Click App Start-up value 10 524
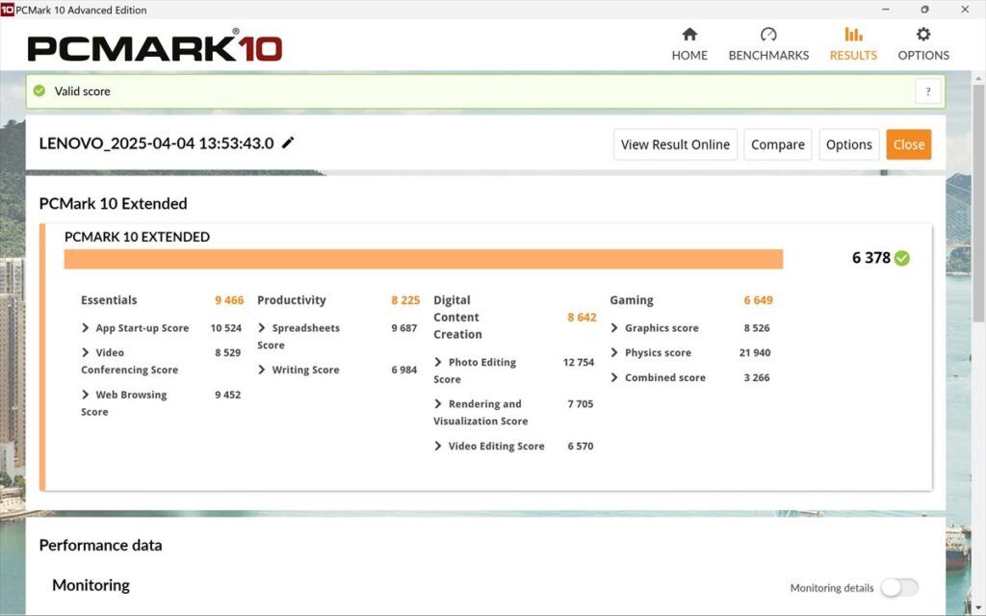This screenshot has width=986, height=616. (x=225, y=328)
